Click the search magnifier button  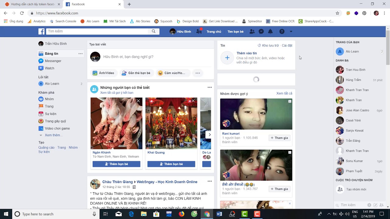tap(154, 31)
